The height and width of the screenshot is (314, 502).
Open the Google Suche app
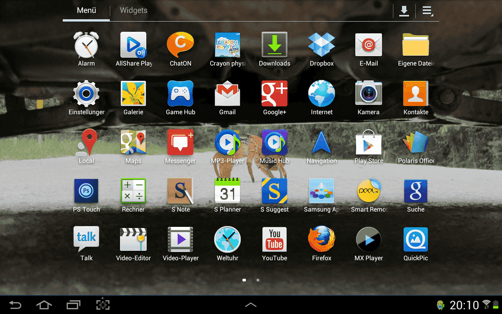416,195
